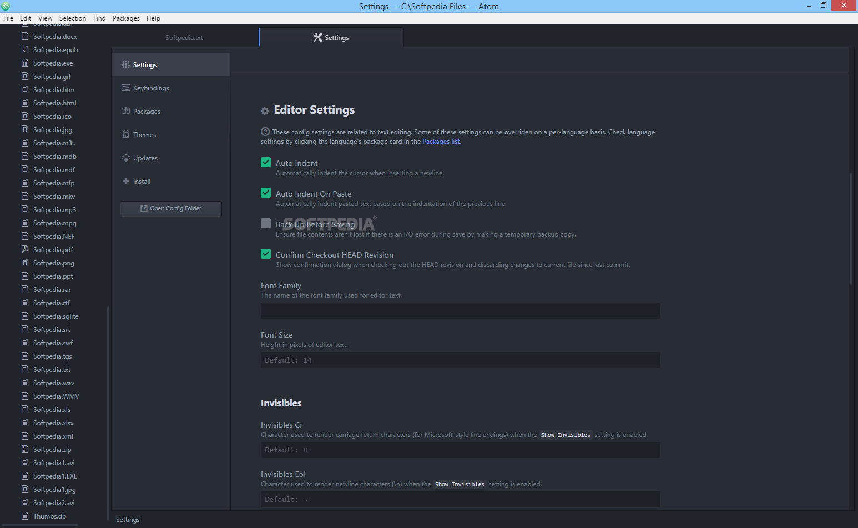
Task: Click the file icon beside Softpedia.mp3
Action: [x=25, y=209]
